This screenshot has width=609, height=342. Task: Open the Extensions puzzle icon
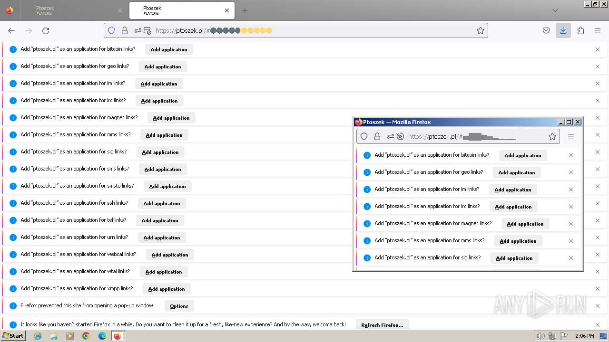click(580, 30)
